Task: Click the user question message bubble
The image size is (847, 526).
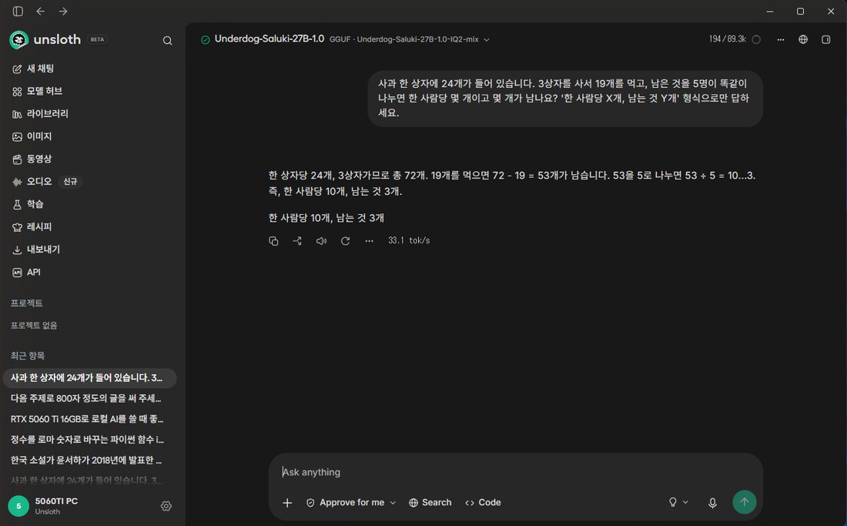Action: coord(565,99)
